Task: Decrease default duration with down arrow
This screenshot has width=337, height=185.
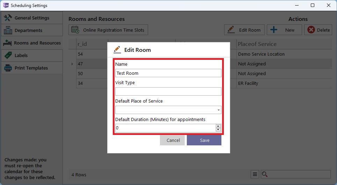Action: (x=218, y=130)
